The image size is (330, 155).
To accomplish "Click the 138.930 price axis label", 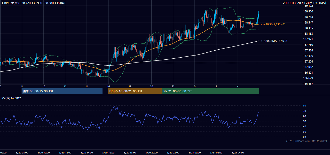I will pyautogui.click(x=308, y=11).
